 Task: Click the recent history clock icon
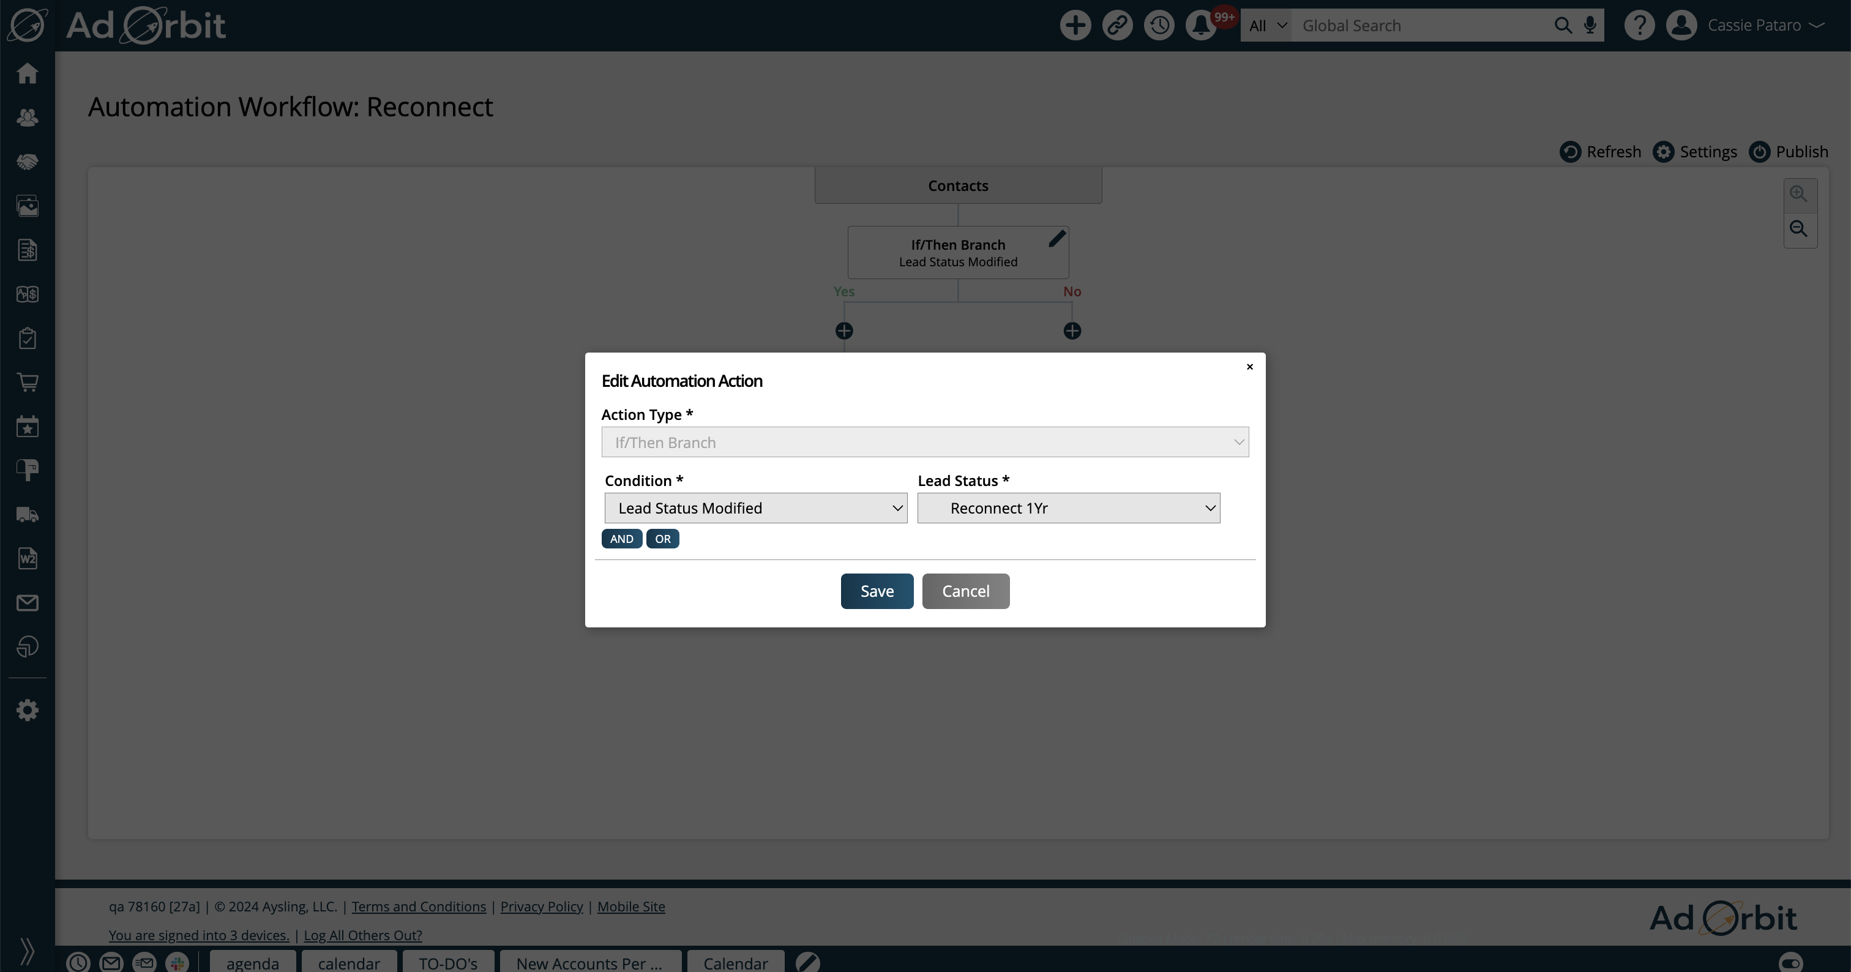click(x=1159, y=25)
